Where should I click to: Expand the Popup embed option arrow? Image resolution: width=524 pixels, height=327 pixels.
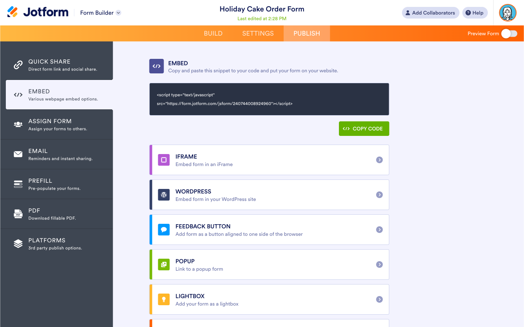pos(379,265)
